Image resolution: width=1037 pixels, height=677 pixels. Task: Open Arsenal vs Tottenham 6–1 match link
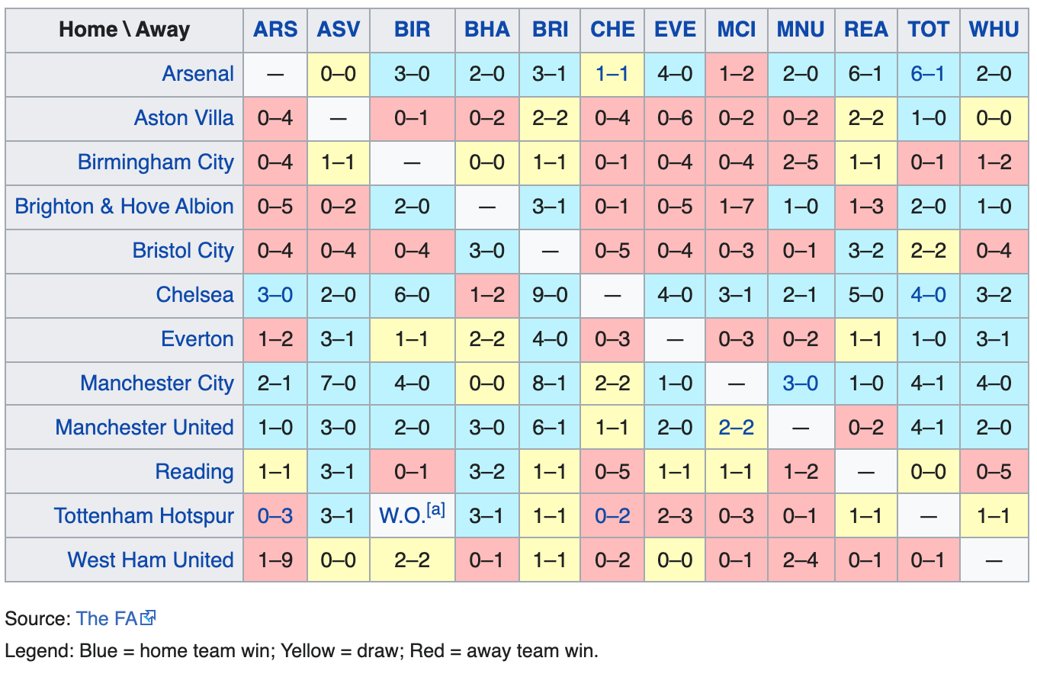point(928,74)
